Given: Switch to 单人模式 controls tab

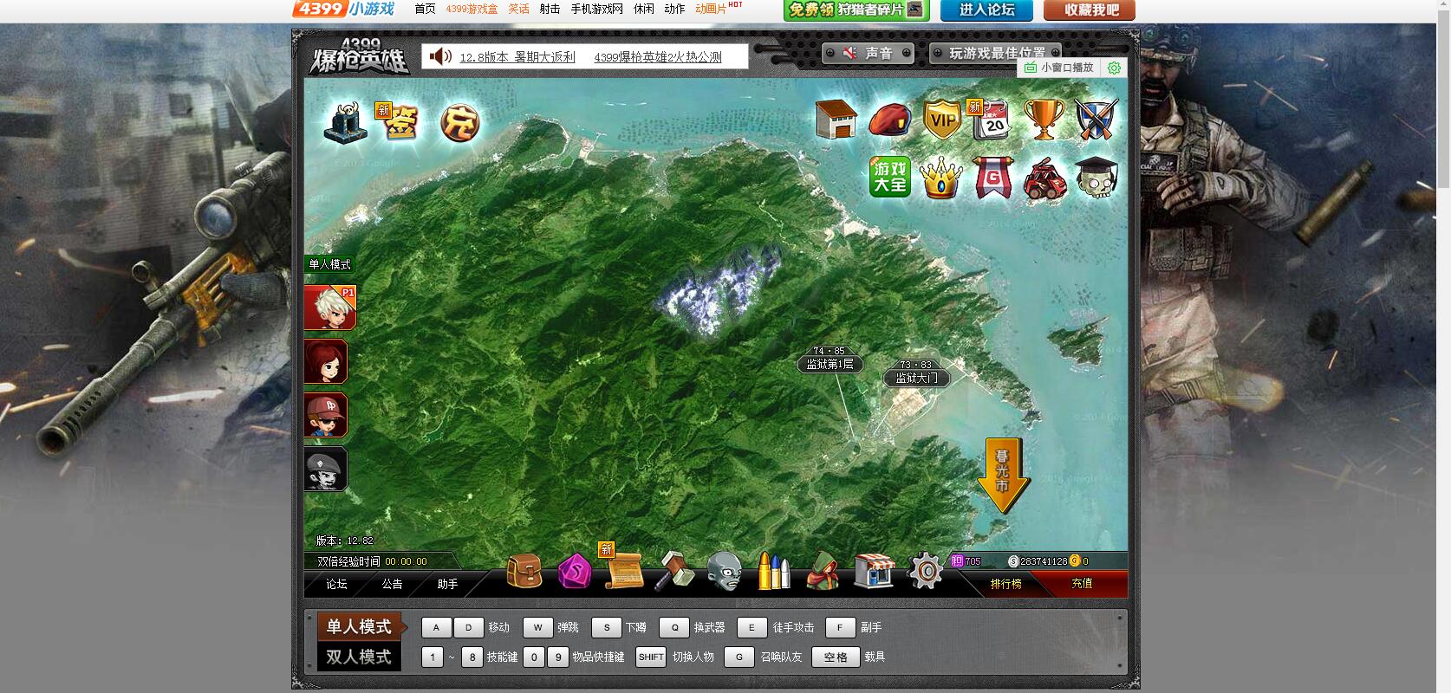Looking at the screenshot, I should 359,626.
